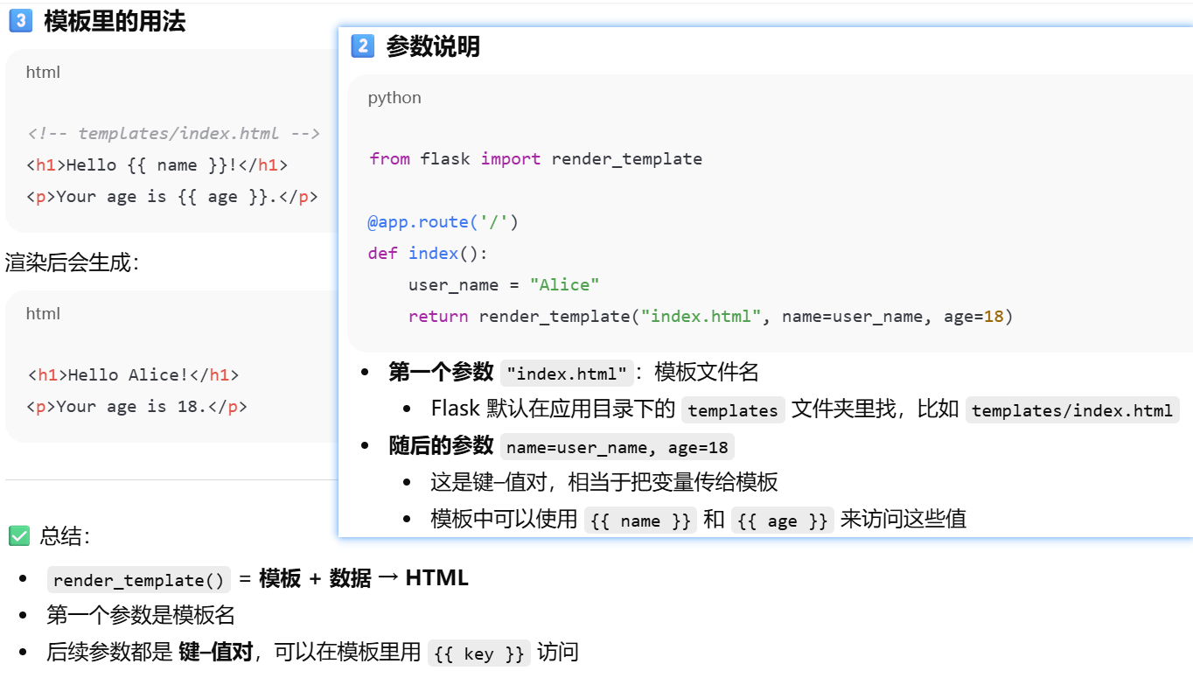Click the inline chip {{ name }} in the bullet
The height and width of the screenshot is (678, 1193).
coord(641,521)
